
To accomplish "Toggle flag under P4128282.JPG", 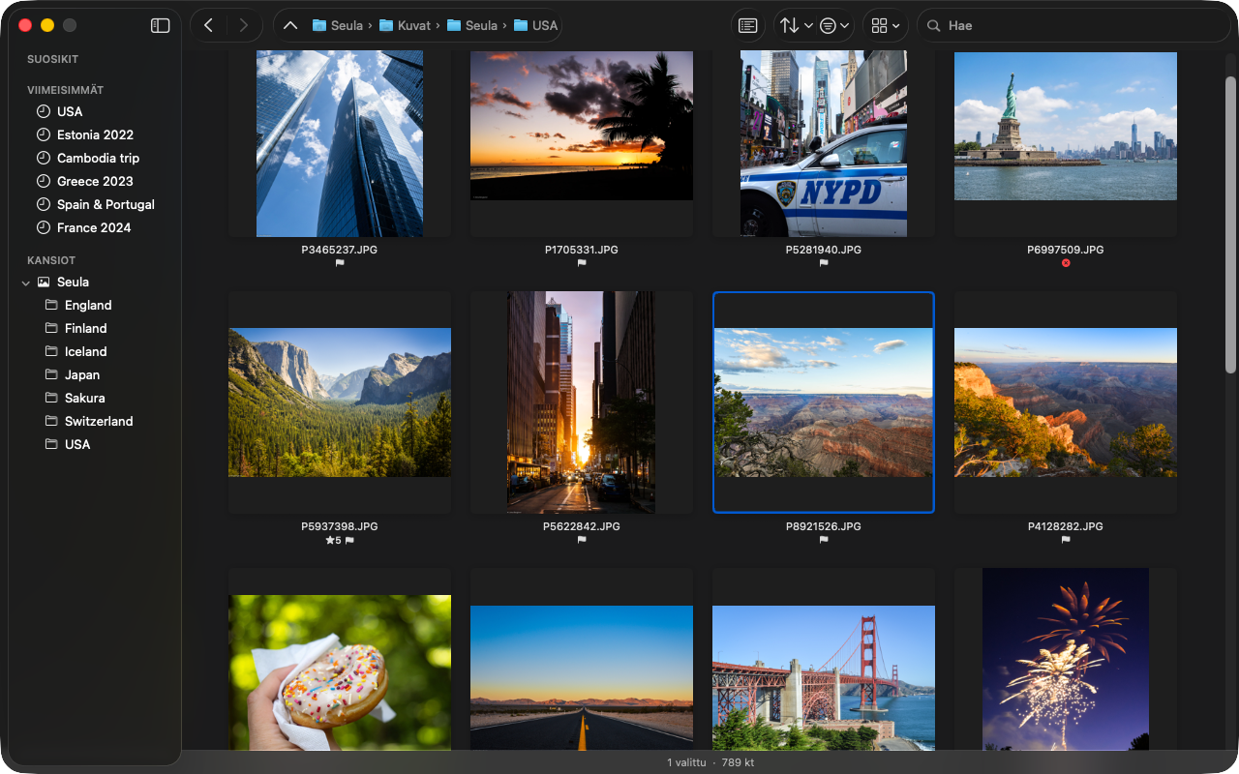I will pyautogui.click(x=1066, y=540).
